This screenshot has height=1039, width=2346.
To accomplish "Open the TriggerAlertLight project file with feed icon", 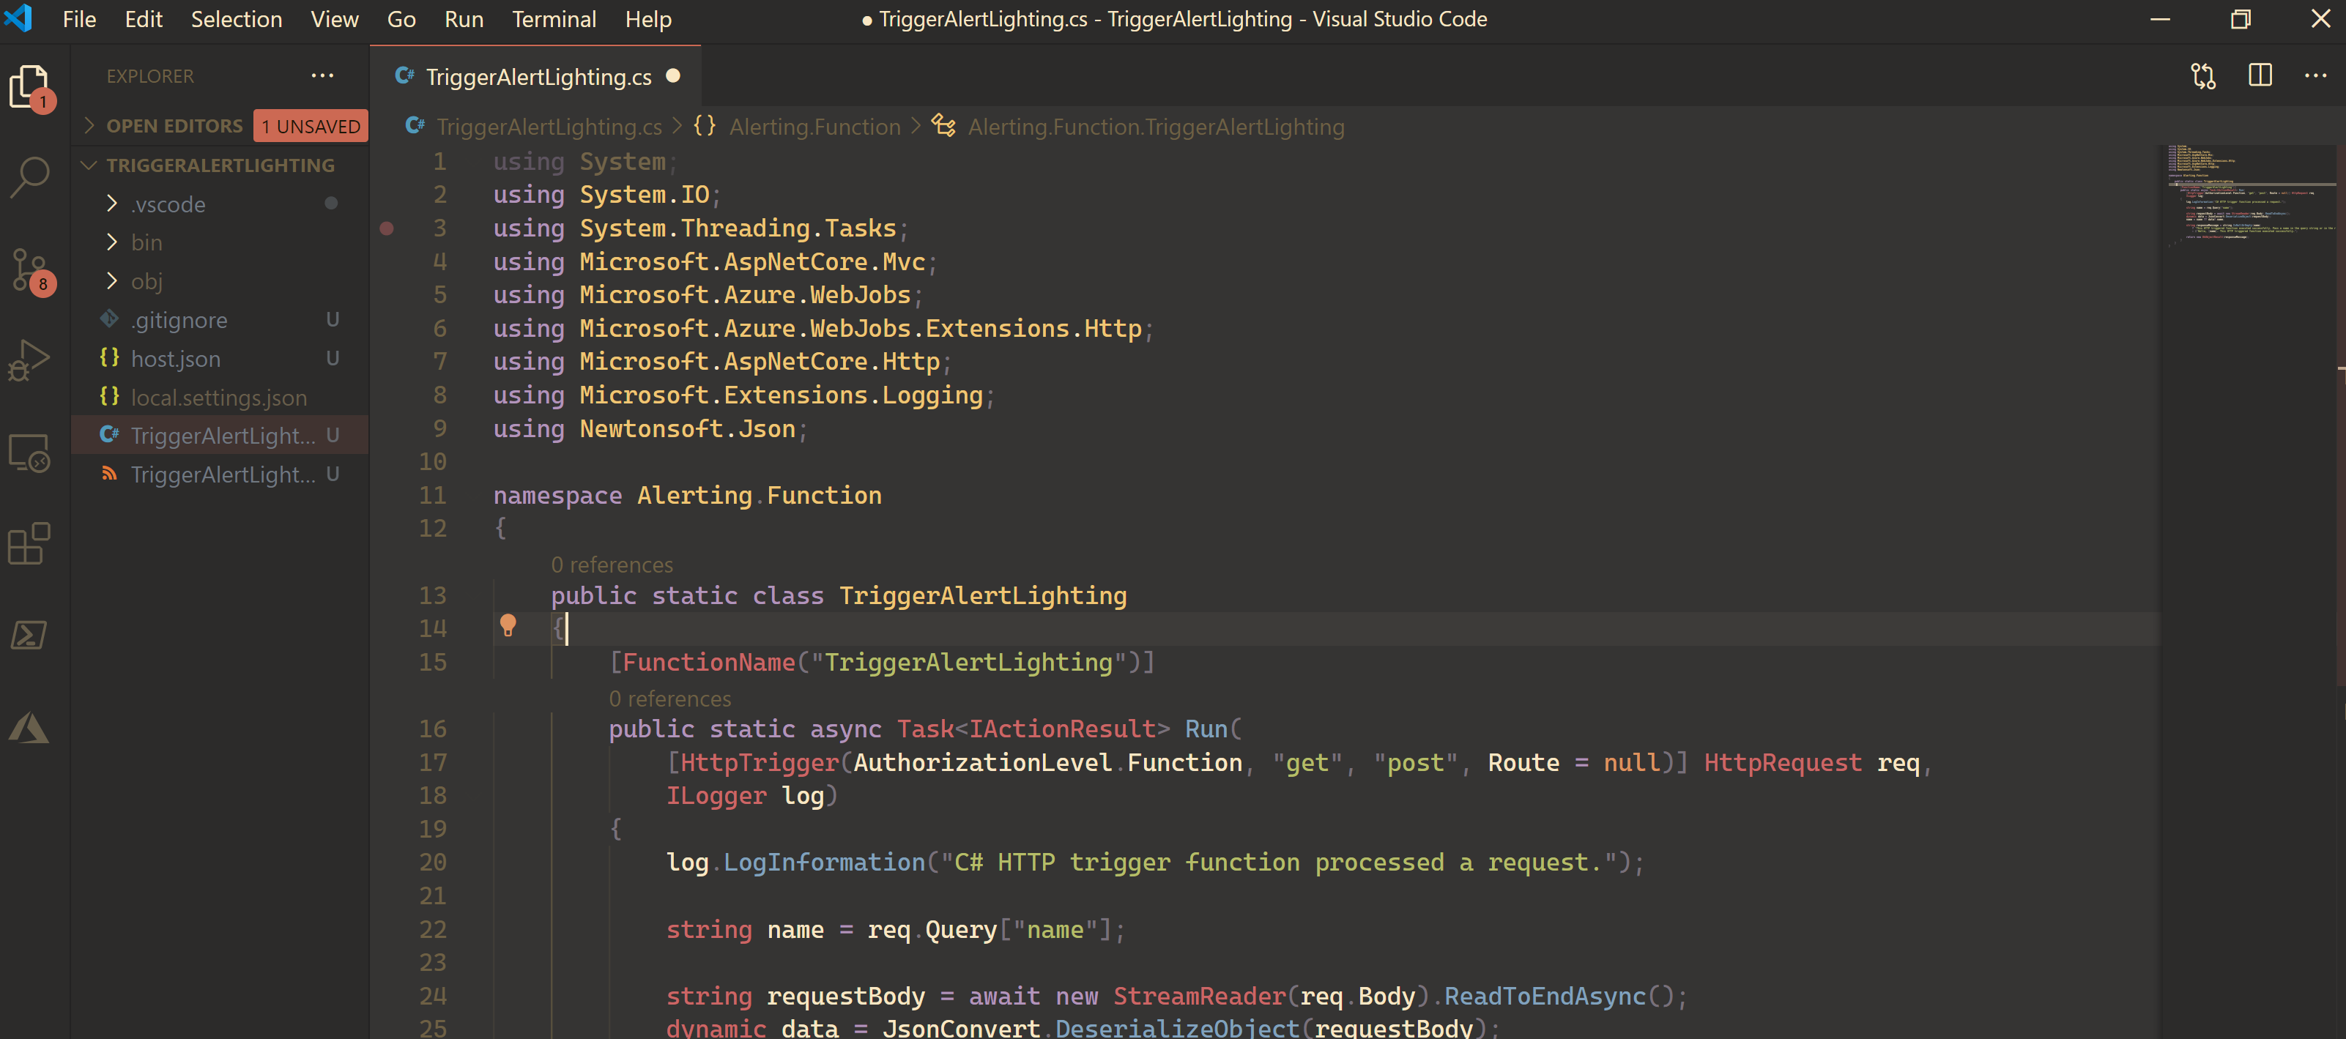I will click(220, 474).
